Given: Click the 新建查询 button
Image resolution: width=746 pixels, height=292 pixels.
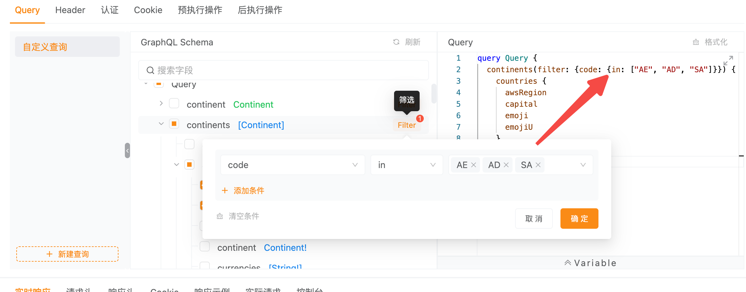Looking at the screenshot, I should coord(67,254).
